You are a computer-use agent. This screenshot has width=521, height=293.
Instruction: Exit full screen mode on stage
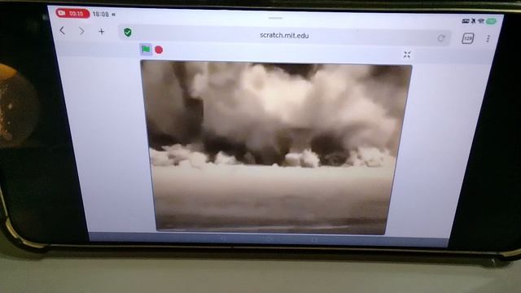coord(407,55)
